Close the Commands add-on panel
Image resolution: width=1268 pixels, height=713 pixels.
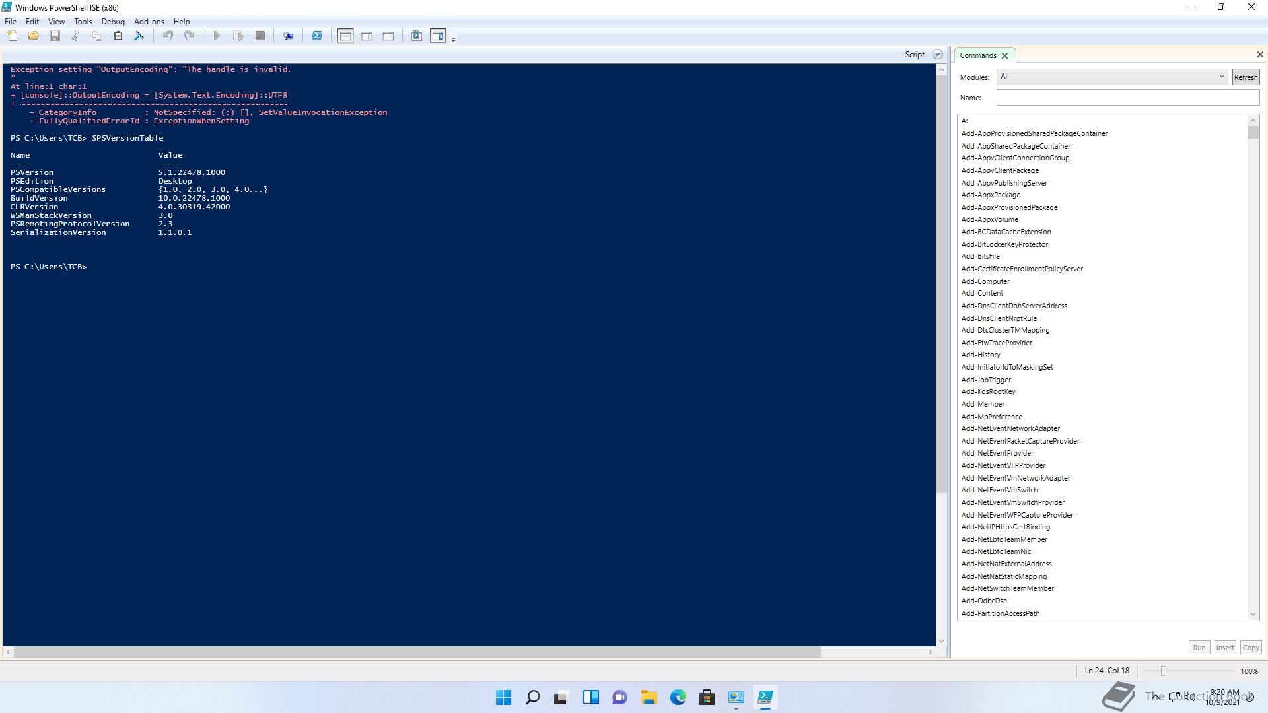(1260, 55)
